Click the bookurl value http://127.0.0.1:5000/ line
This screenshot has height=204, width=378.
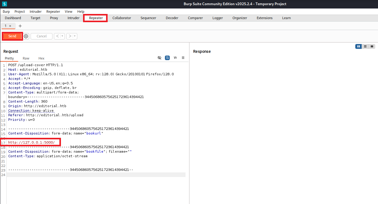(x=32, y=142)
